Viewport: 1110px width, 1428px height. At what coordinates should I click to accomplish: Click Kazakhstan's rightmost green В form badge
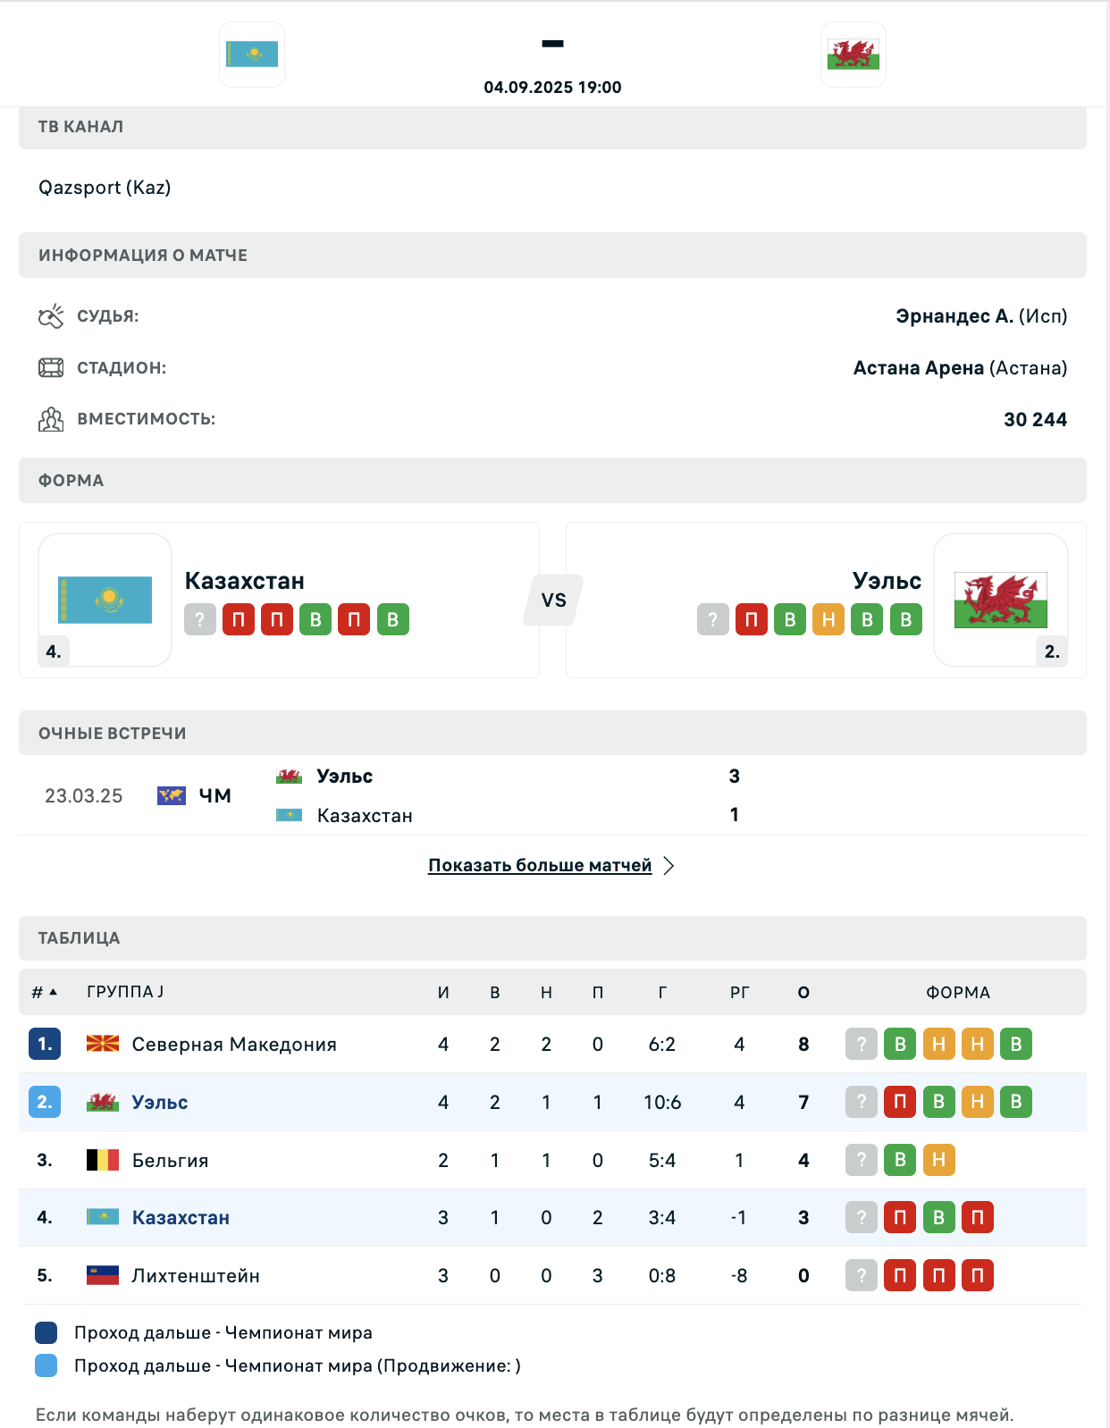coord(393,619)
